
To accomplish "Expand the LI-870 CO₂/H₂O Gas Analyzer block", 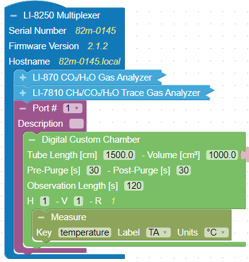I will coord(23,77).
